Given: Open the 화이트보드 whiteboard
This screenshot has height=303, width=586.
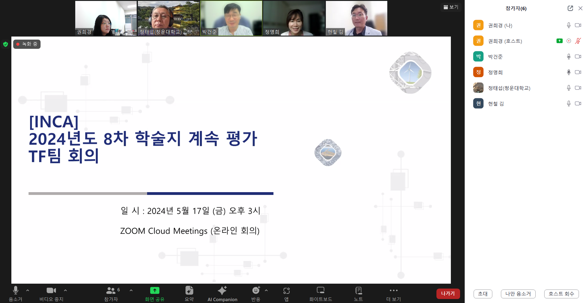Looking at the screenshot, I should tap(321, 294).
